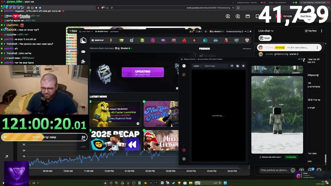Open the New Year news thumbnail

tap(161, 114)
